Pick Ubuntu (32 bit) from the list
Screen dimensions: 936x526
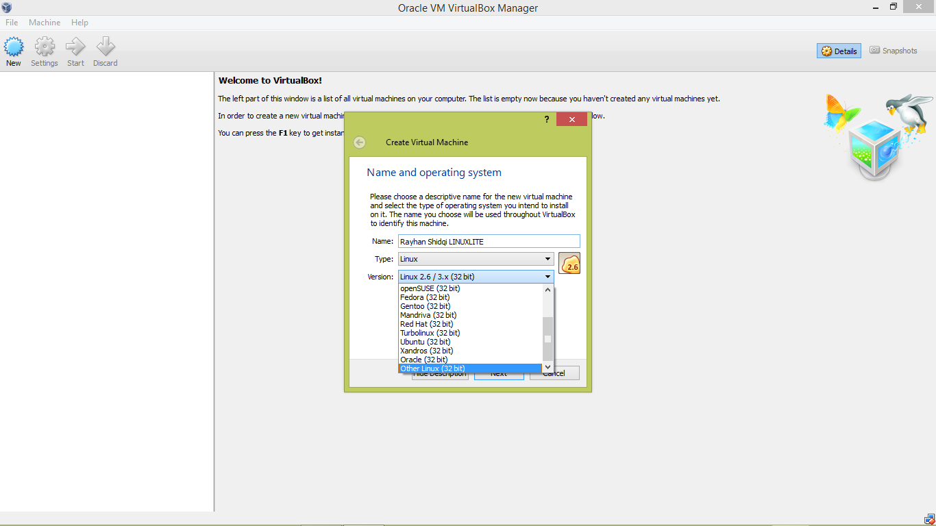470,342
